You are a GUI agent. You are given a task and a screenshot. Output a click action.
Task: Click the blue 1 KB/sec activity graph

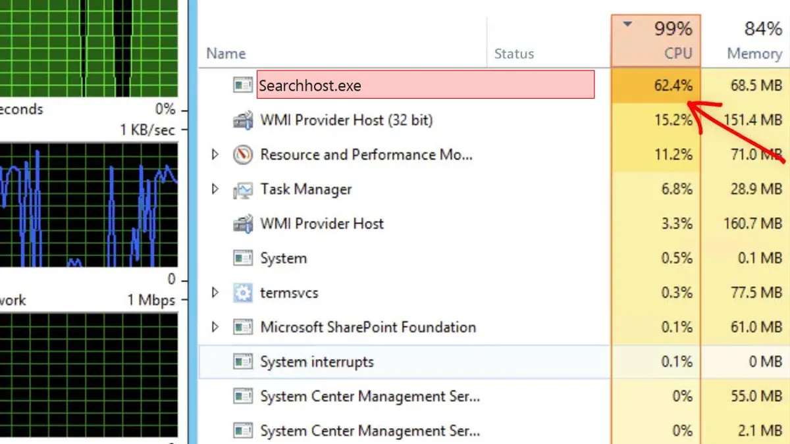tap(89, 205)
